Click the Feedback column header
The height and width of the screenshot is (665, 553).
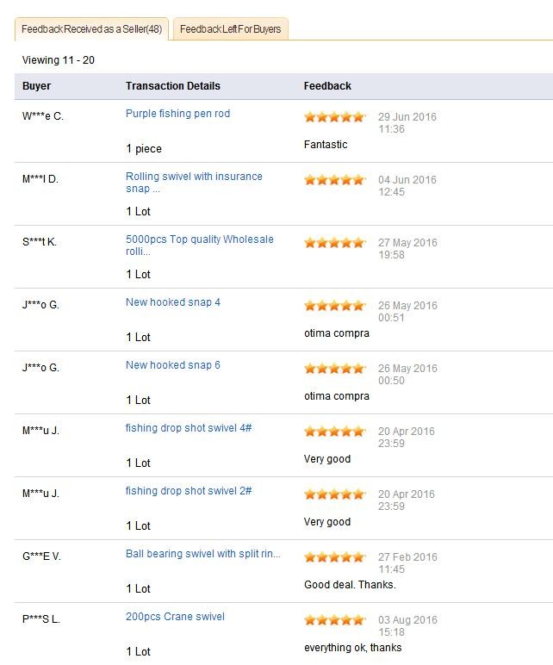point(327,86)
